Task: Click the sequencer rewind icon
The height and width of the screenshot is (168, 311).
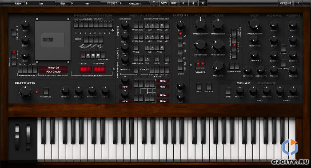Action: pos(93,55)
